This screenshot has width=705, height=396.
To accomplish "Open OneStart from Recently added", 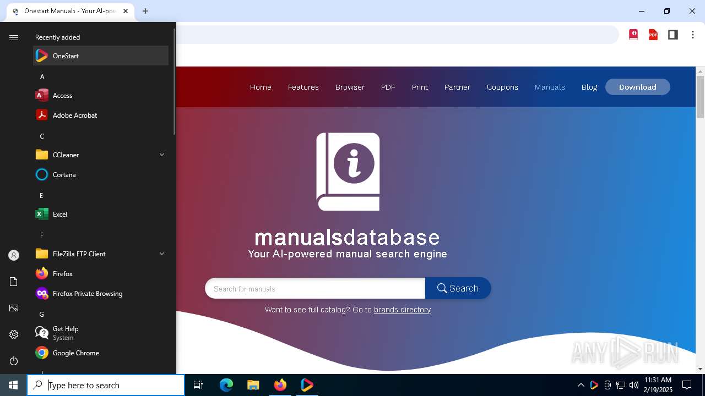I will pos(101,56).
